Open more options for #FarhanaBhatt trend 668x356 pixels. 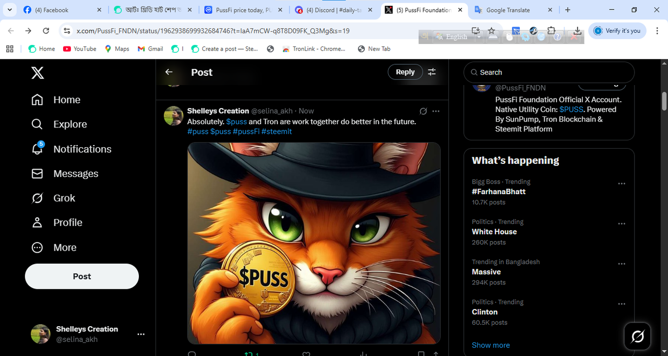click(x=622, y=184)
